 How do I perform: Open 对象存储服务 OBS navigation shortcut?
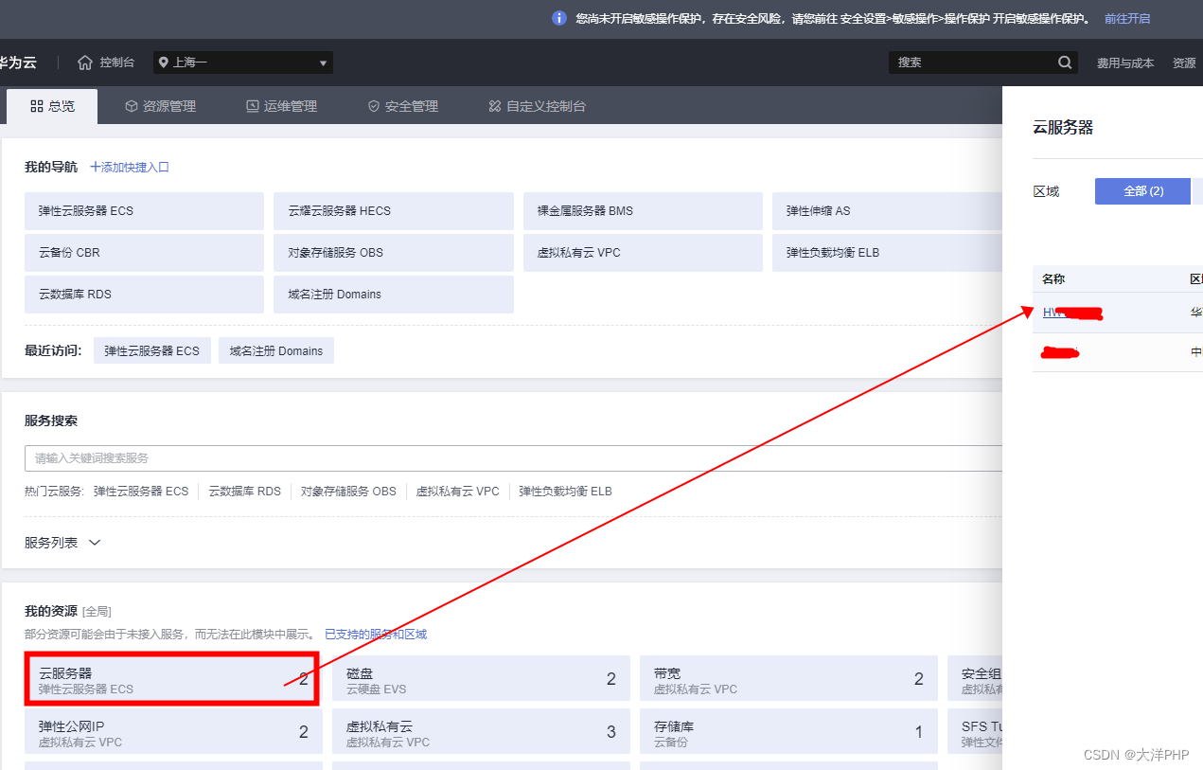tap(394, 253)
